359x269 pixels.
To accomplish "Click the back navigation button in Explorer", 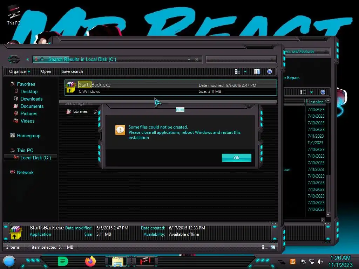I will 14,60.
